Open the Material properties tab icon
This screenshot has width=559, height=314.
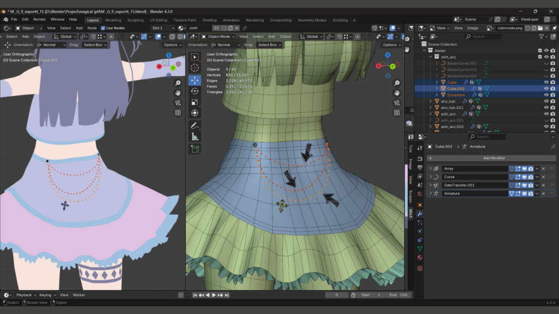(x=420, y=257)
